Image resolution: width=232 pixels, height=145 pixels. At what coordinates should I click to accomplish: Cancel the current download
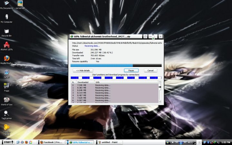click(x=150, y=70)
